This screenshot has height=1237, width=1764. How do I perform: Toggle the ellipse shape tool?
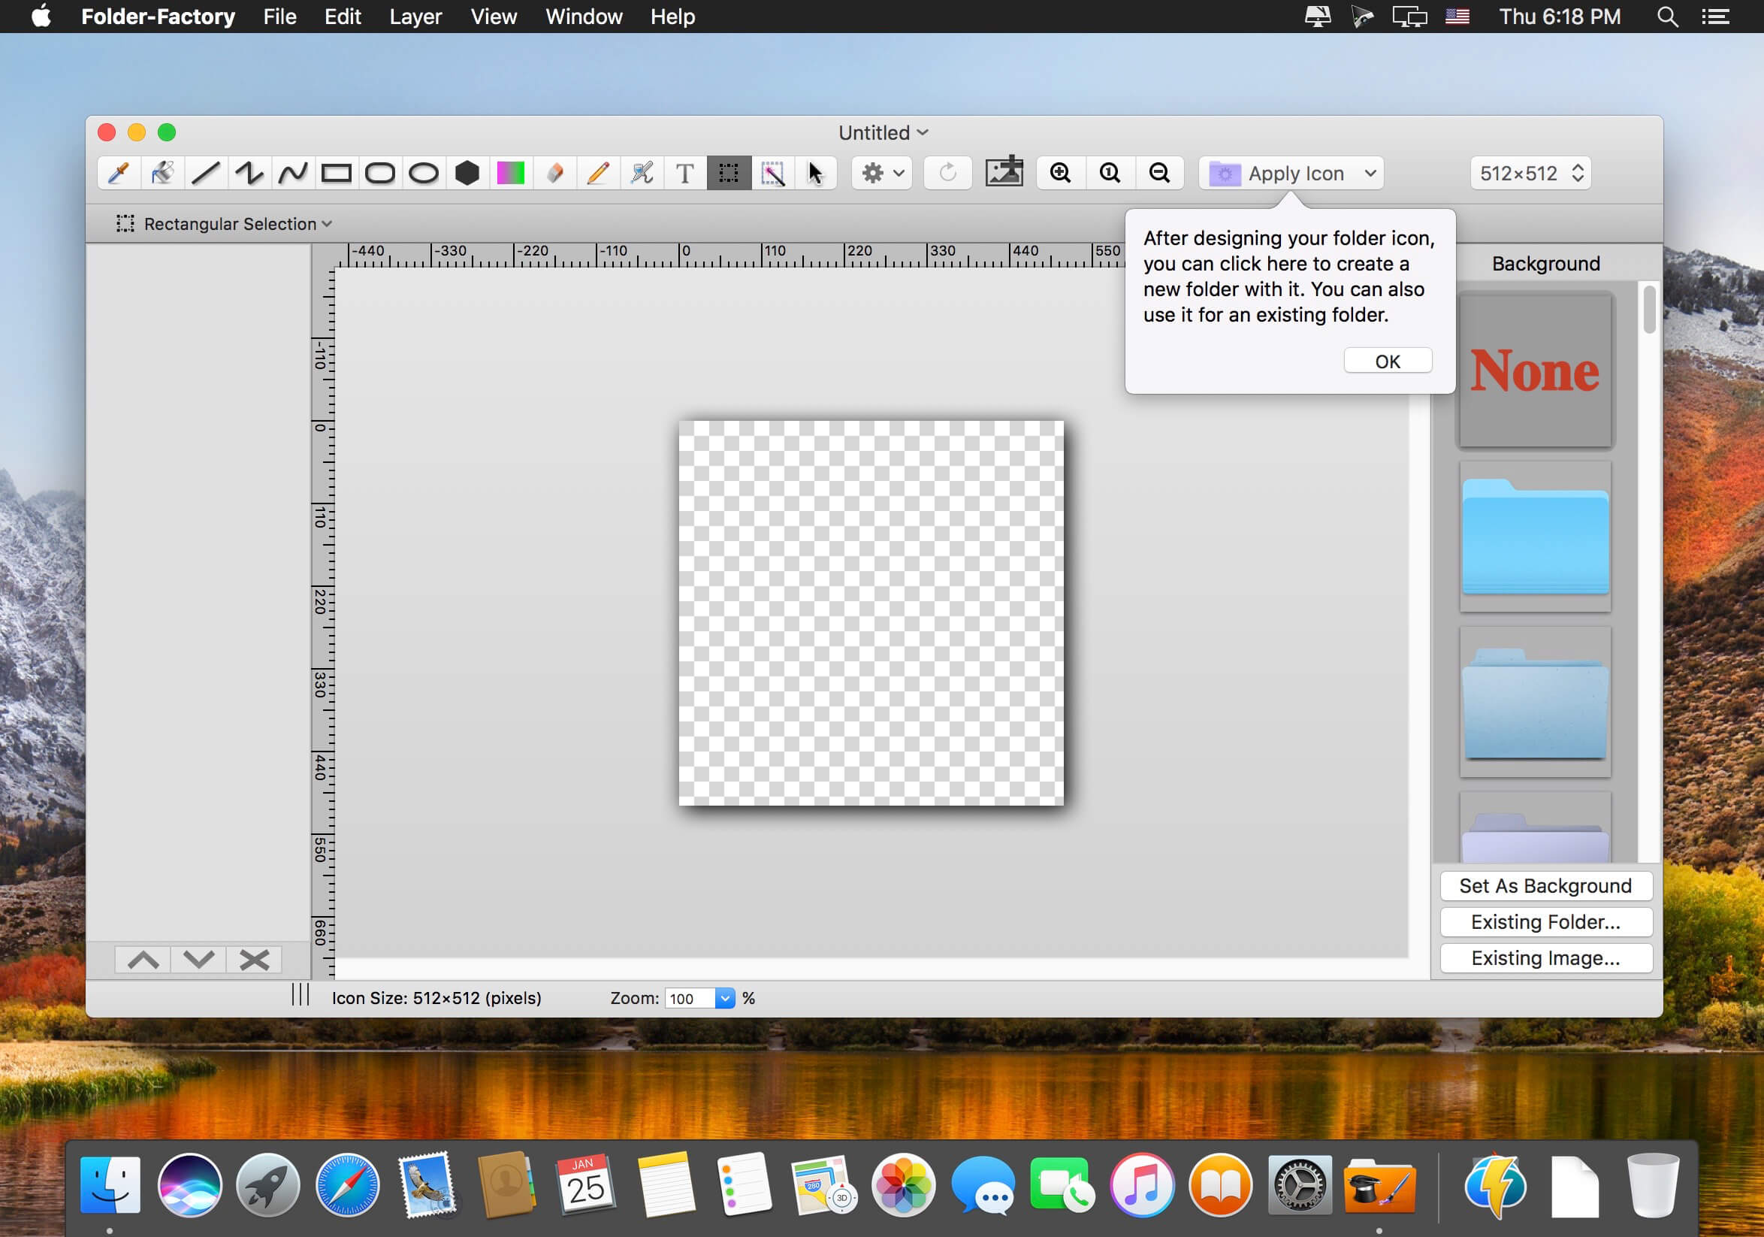click(x=423, y=173)
